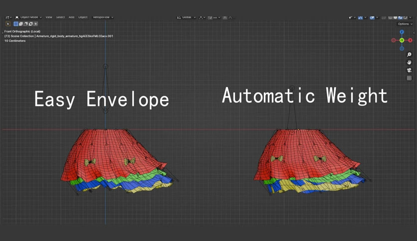Open the Select menu
The height and width of the screenshot is (241, 417).
(x=60, y=17)
